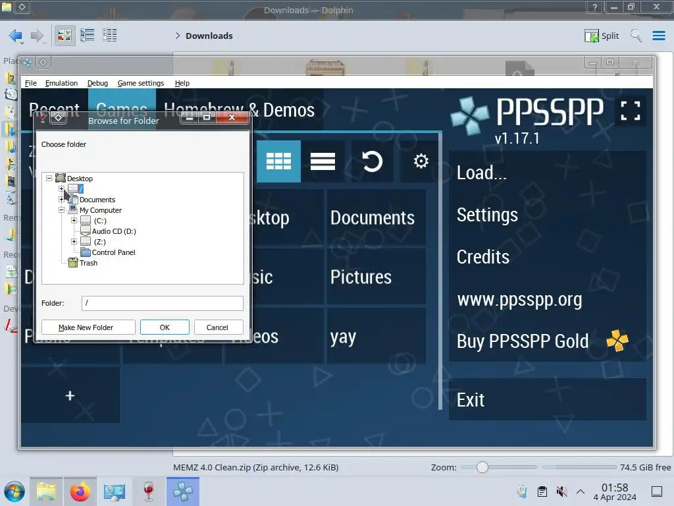674x506 pixels.
Task: Adjust the Dolphin Zoom slider handle
Action: (482, 467)
